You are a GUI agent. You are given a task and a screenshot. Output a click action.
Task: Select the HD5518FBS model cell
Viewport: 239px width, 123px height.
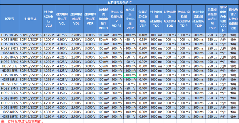pyautogui.click(x=10, y=40)
